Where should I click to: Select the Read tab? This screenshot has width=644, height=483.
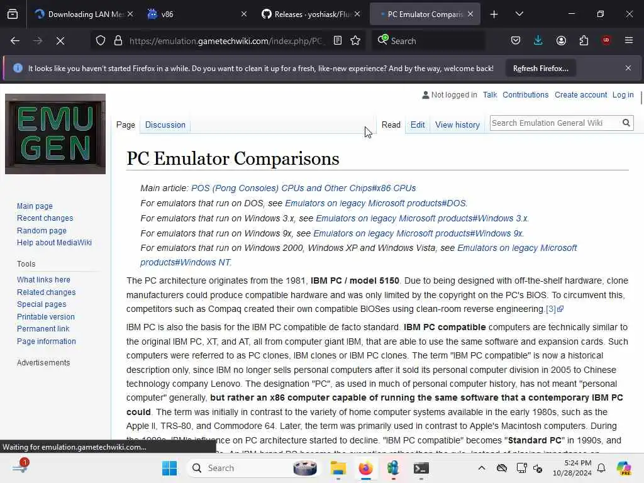391,125
